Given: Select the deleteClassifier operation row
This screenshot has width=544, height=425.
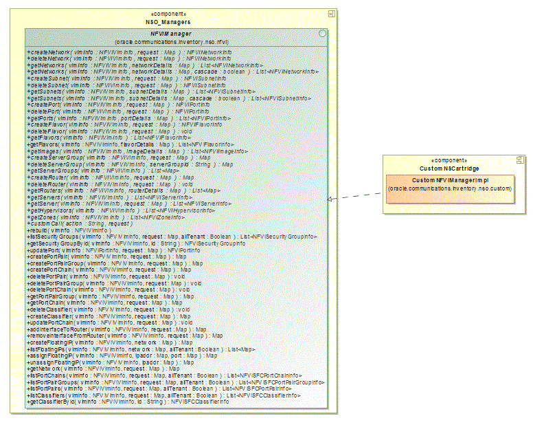Looking at the screenshot, I should tap(109, 309).
